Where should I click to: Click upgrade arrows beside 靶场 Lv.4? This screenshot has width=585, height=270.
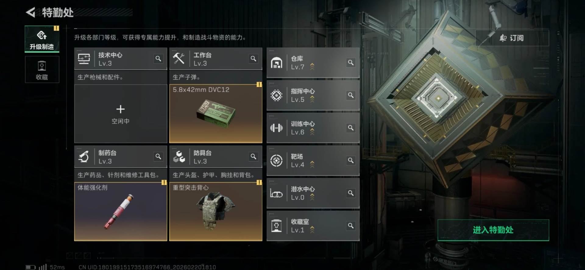312,165
